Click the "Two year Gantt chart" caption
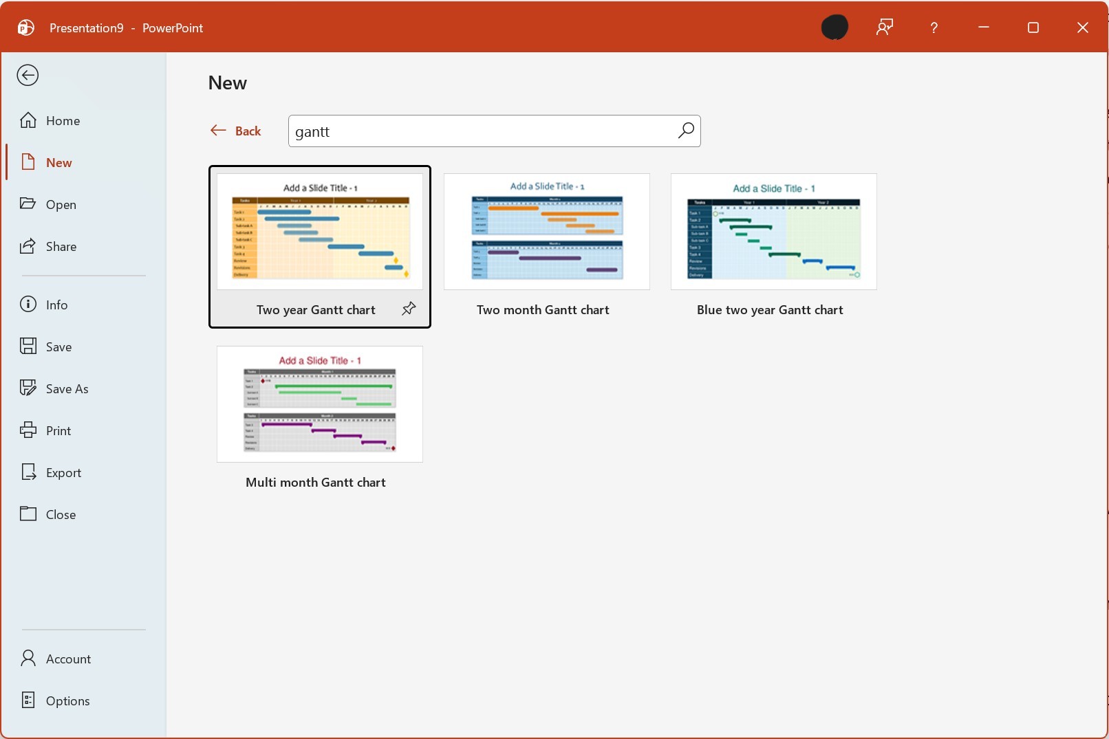The image size is (1109, 739). (316, 310)
